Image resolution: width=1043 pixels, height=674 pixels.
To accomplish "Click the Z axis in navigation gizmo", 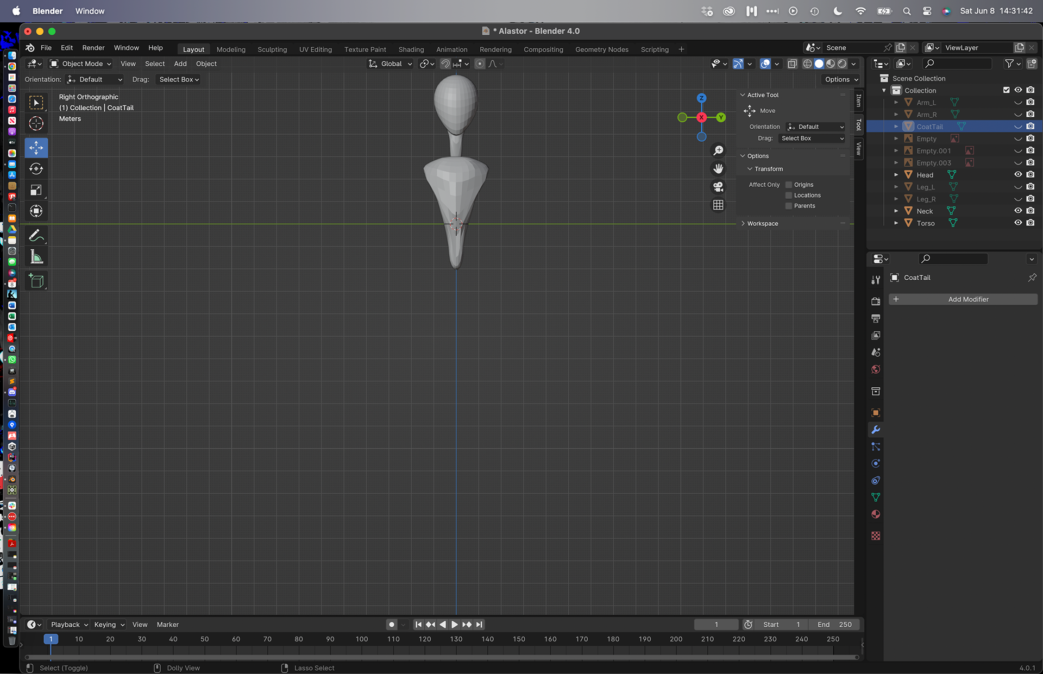I will [x=701, y=98].
